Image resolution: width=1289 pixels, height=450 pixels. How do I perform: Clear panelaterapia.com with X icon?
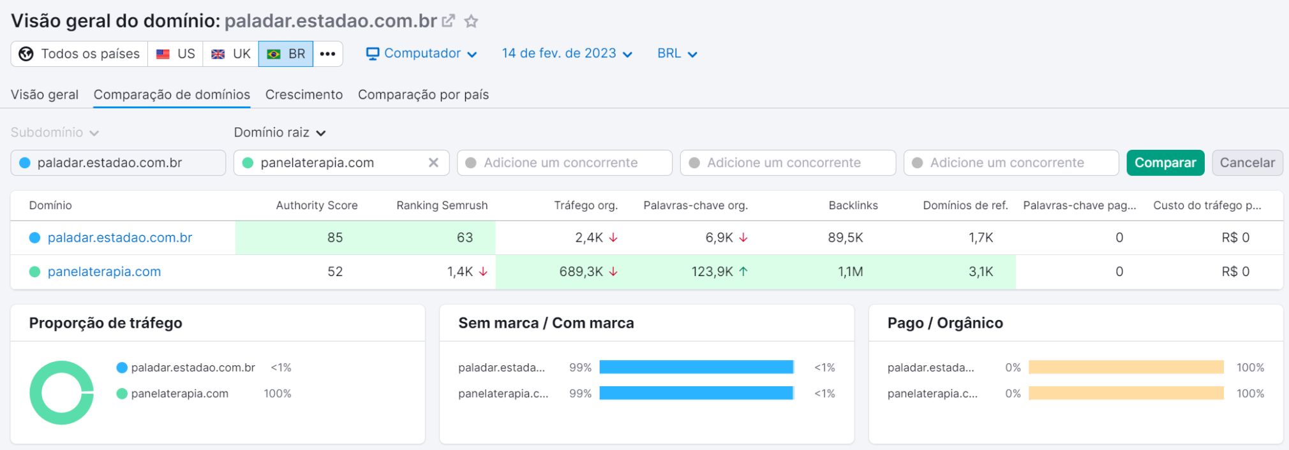433,163
